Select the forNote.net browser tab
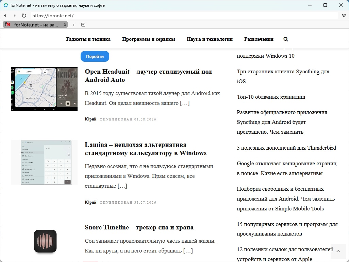This screenshot has width=349, height=262. (x=35, y=25)
